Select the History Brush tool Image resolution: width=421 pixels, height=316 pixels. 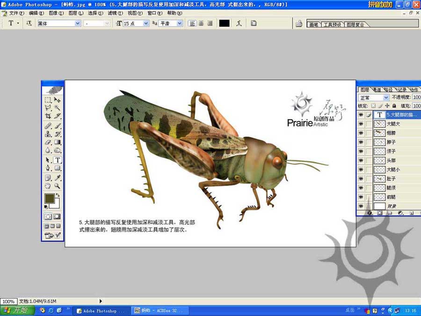(x=57, y=134)
